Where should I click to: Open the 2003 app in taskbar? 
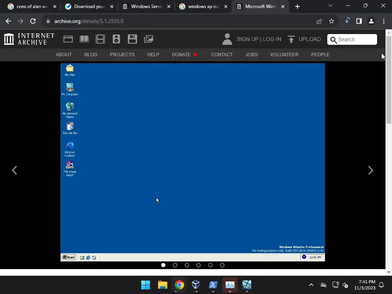[x=247, y=285]
